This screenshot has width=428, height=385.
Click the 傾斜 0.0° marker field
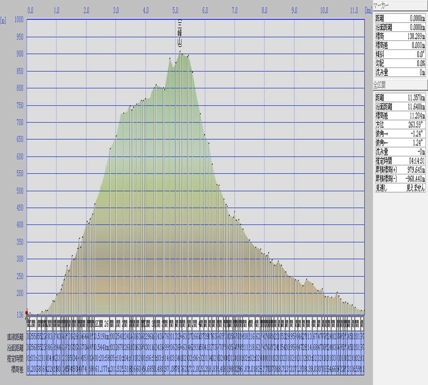click(x=400, y=55)
